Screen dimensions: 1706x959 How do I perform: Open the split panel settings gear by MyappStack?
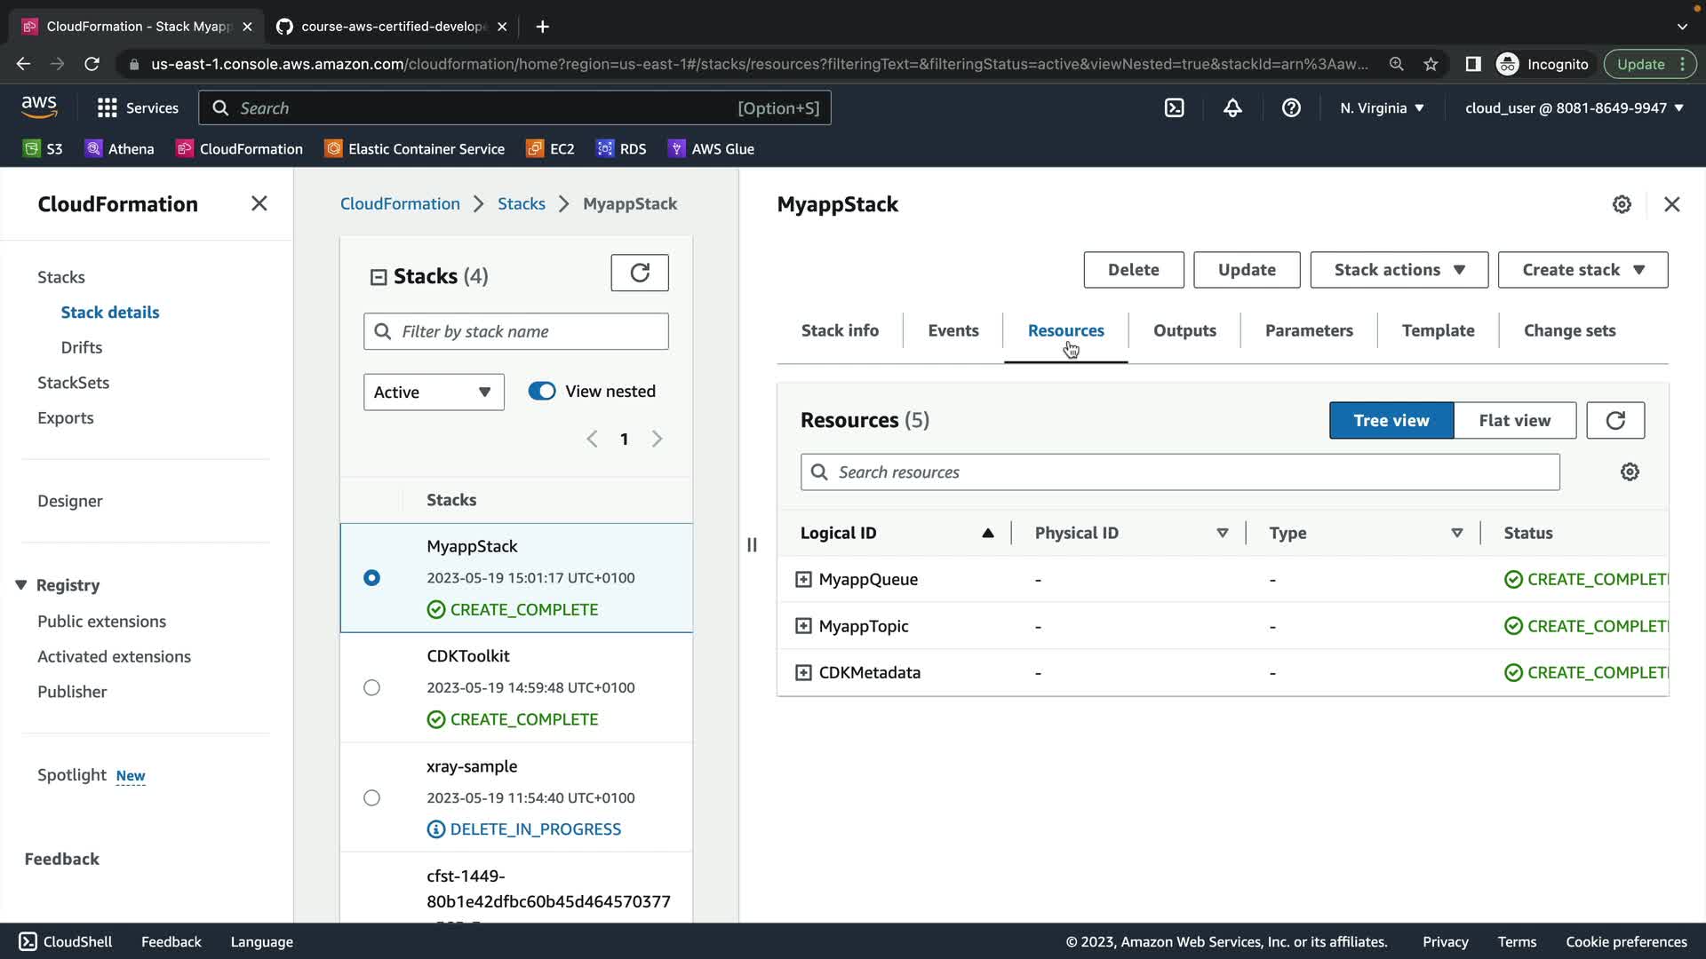pyautogui.click(x=1622, y=204)
